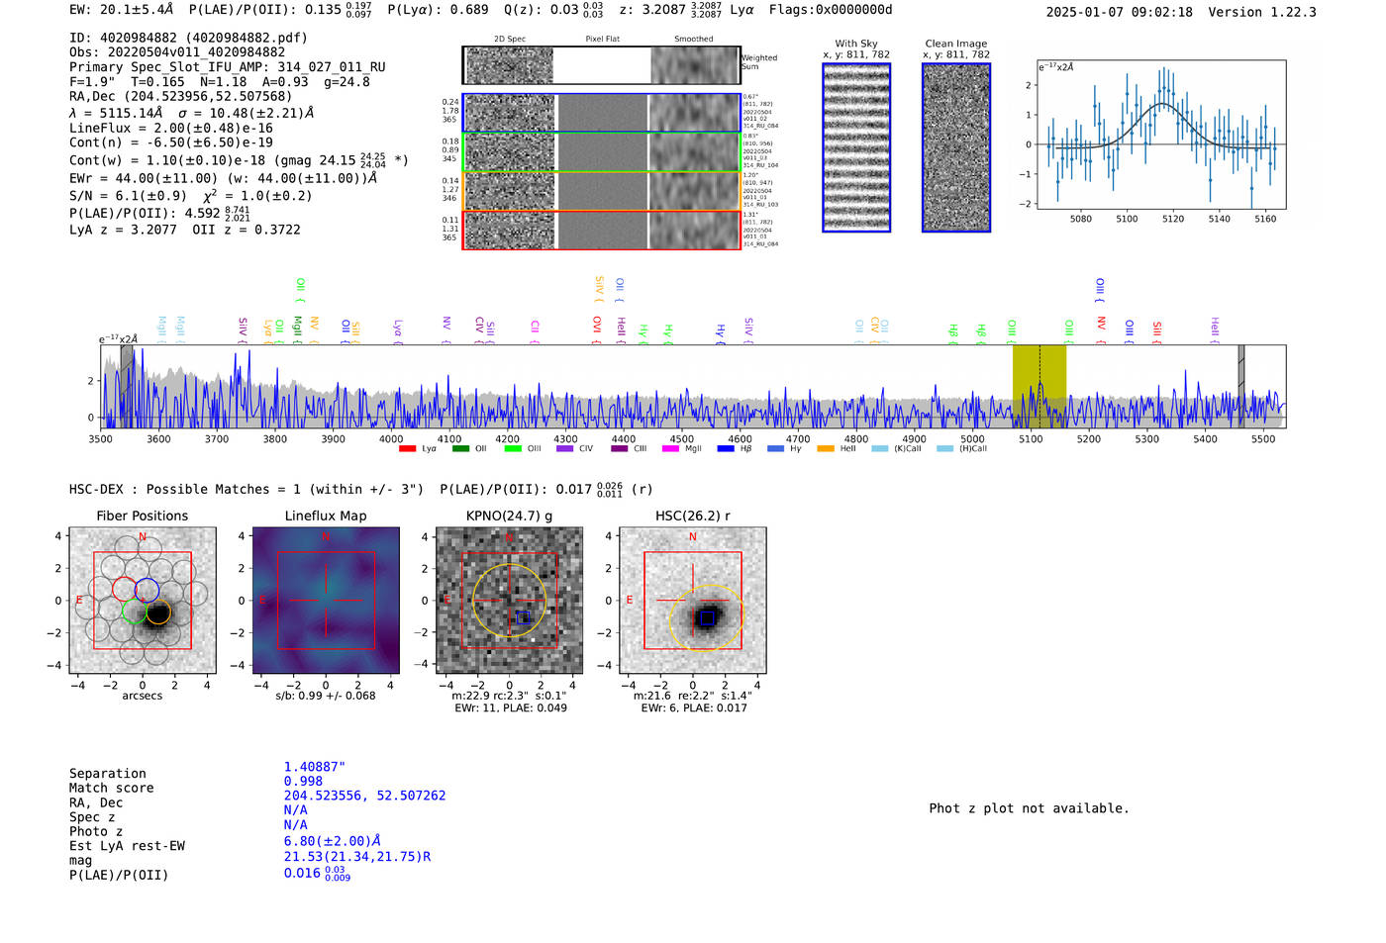Open the Fiber Positions panel
Viewport: 1386px width, 943px height.
point(143,601)
